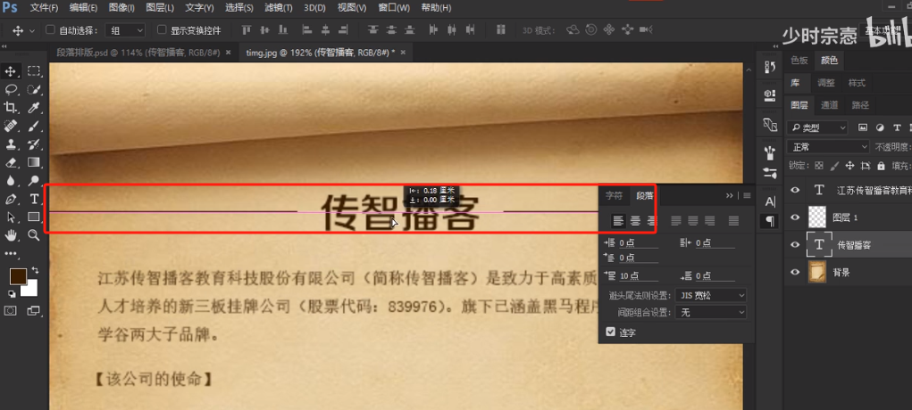Hide the 江苏传智播客 text layer
This screenshot has width=912, height=410.
coord(795,190)
